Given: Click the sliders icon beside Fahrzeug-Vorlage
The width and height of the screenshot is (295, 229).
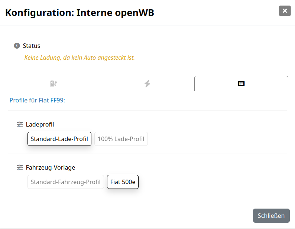Looking at the screenshot, I should 20,167.
